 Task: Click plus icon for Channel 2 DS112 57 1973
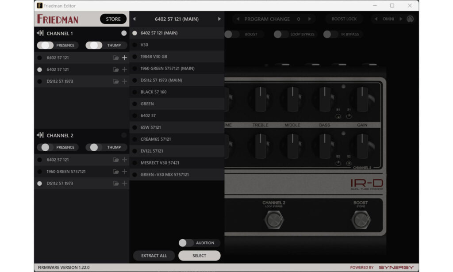click(124, 184)
